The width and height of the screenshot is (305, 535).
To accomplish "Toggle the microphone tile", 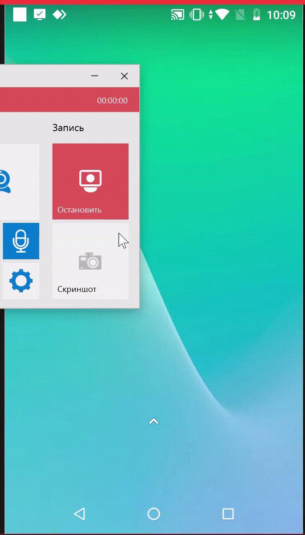I will 21,241.
